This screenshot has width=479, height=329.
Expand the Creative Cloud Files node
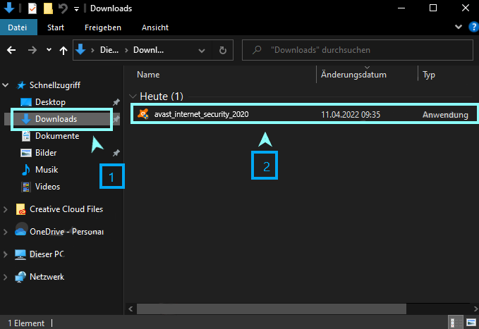(5, 209)
